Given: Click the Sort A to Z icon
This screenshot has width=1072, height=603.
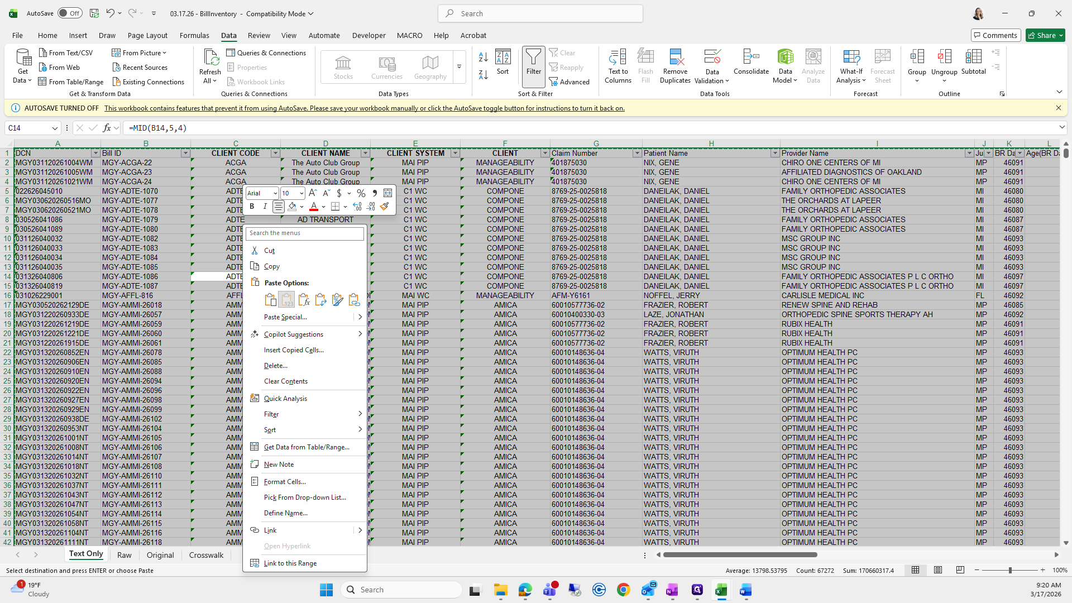Looking at the screenshot, I should point(484,57).
